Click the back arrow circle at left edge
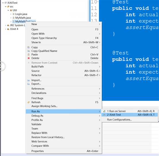The image size is (159, 156). tap(1, 66)
